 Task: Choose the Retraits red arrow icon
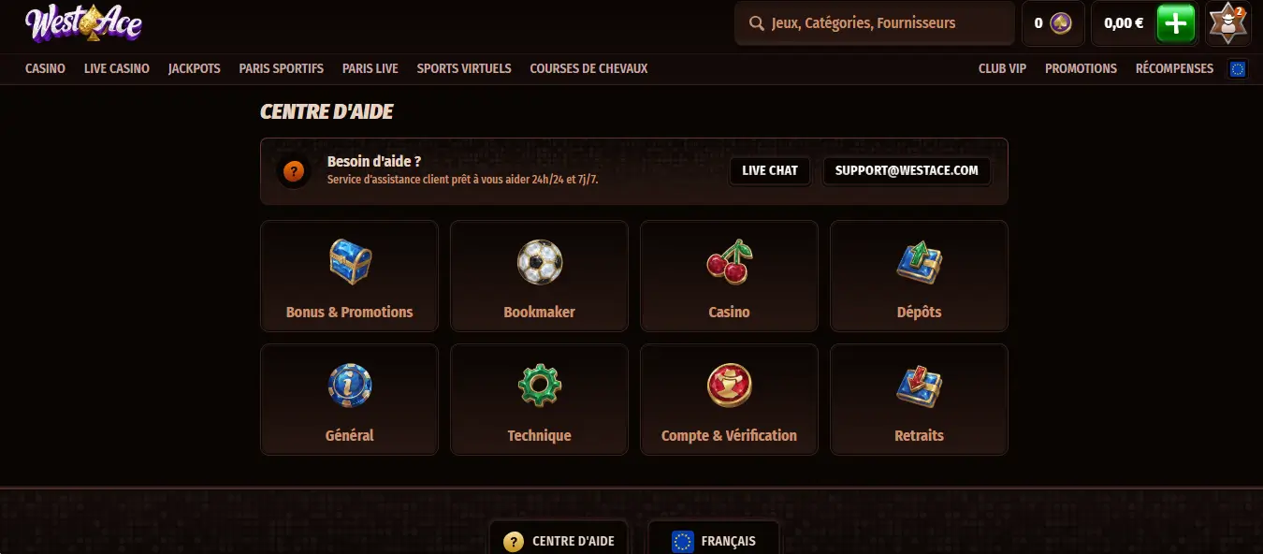pyautogui.click(x=919, y=386)
